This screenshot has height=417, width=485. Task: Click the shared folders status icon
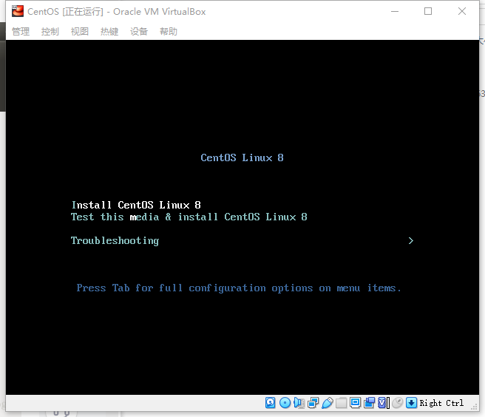[341, 403]
